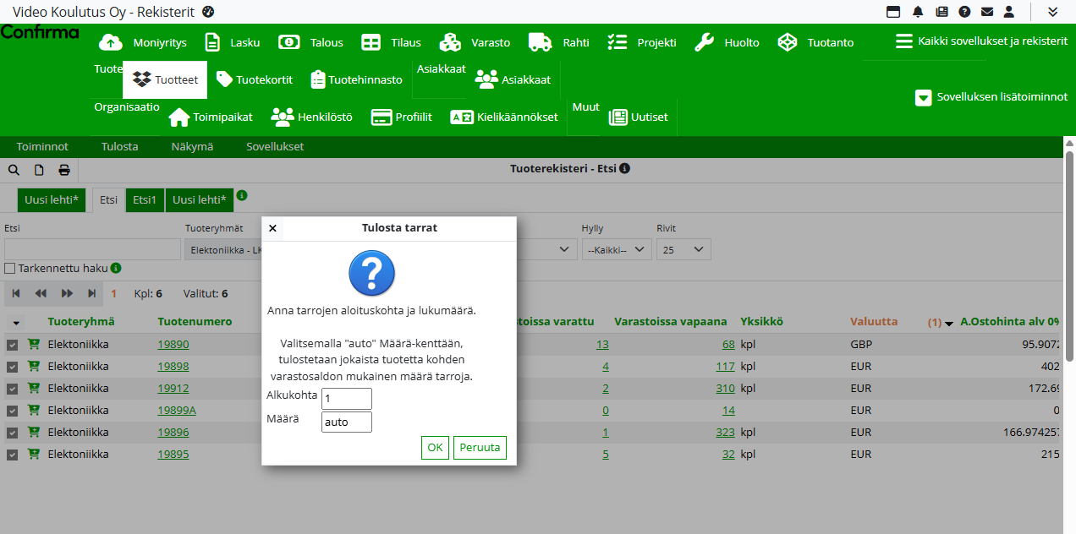Open the Hylly dropdown showing Kaikki
1076x534 pixels.
click(x=616, y=250)
